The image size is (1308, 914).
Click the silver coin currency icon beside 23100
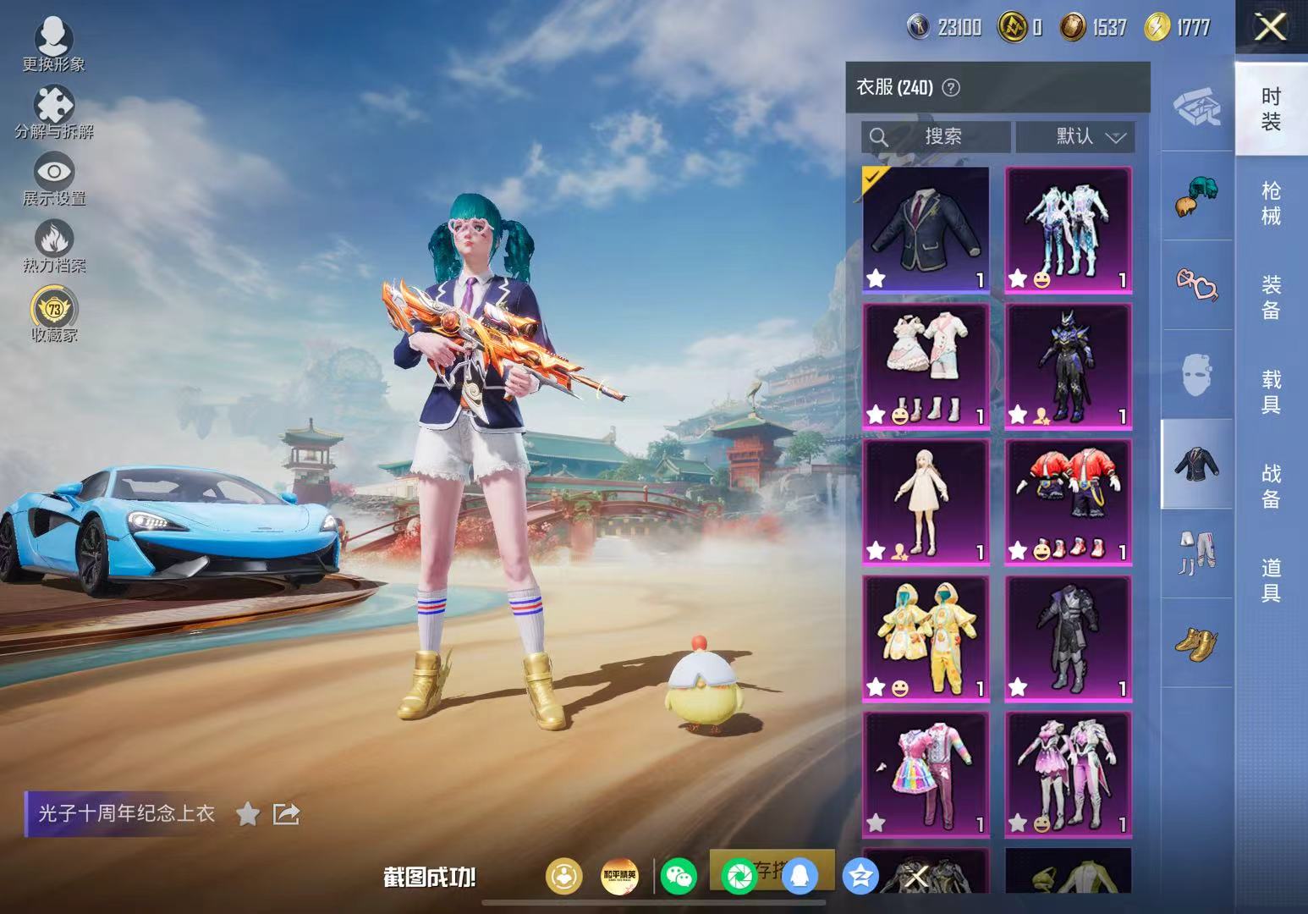(918, 27)
